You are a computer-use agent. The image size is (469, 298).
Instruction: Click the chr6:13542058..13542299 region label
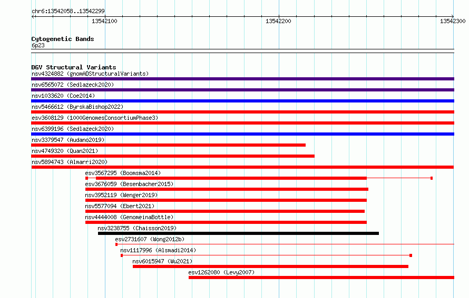[68, 11]
